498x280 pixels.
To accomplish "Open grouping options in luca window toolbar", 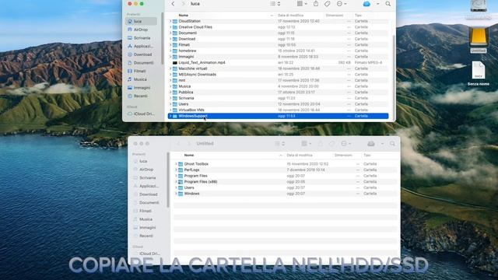I will pos(302,4).
